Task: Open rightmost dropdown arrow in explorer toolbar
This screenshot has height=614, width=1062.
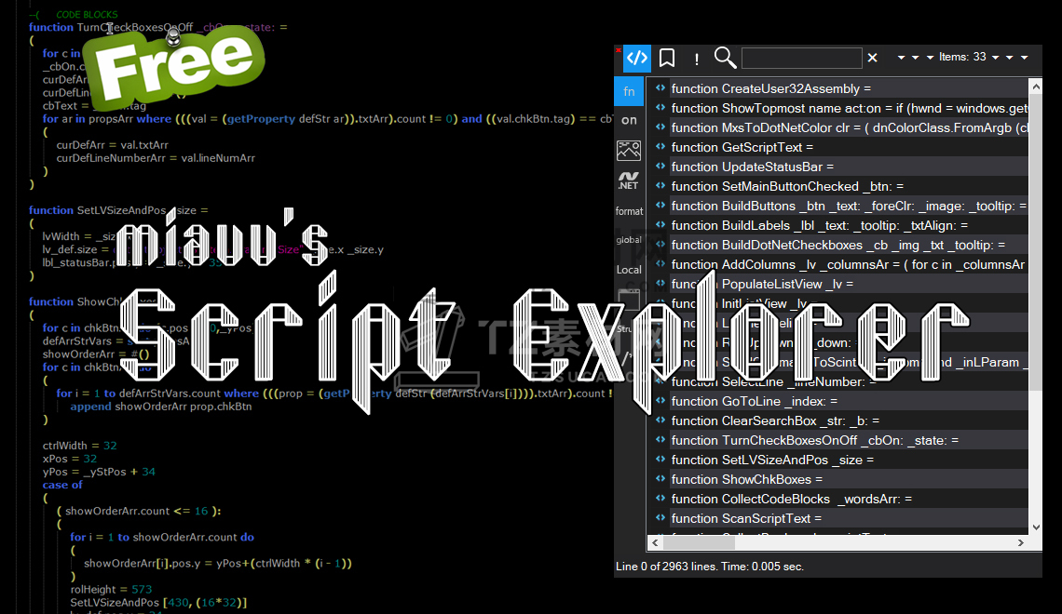Action: click(x=1024, y=59)
